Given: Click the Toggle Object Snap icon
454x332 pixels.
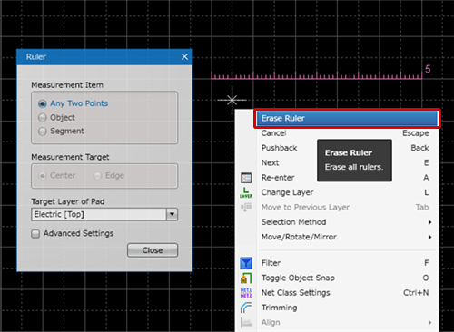Looking at the screenshot, I should (x=246, y=278).
